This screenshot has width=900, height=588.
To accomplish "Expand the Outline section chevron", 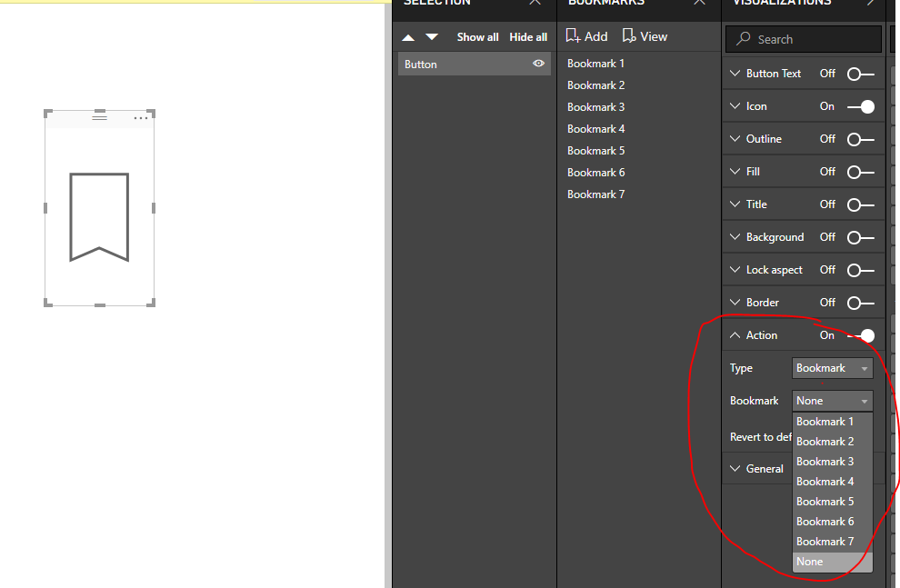I will pyautogui.click(x=735, y=139).
